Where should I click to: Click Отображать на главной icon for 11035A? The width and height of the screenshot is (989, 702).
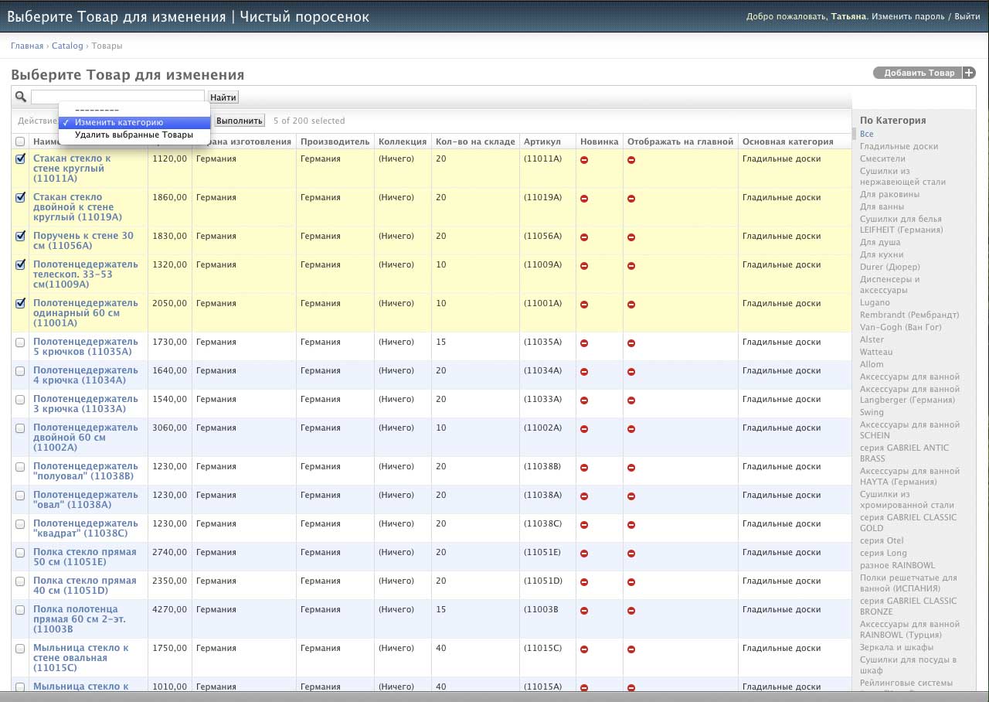pyautogui.click(x=631, y=343)
